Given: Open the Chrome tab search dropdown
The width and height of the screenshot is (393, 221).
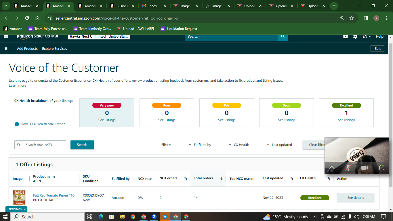Looking at the screenshot, I should point(5,6).
